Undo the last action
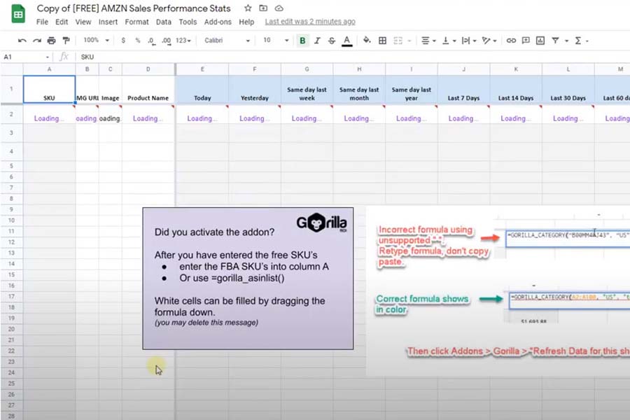The width and height of the screenshot is (630, 420). [22, 41]
